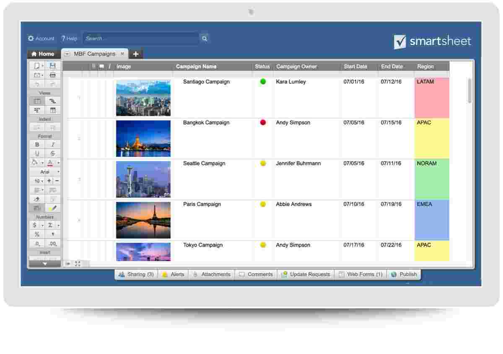
Task: Apply underline formatting
Action: (x=37, y=154)
